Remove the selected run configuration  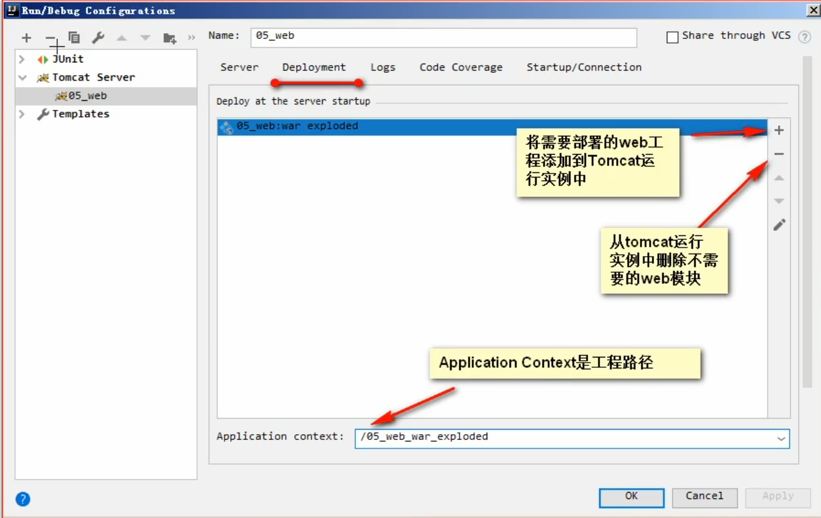(x=50, y=38)
